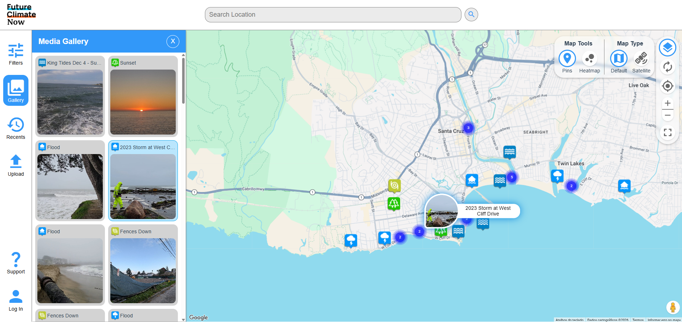682x322 pixels.
Task: Click Log In in the sidebar
Action: click(x=16, y=300)
